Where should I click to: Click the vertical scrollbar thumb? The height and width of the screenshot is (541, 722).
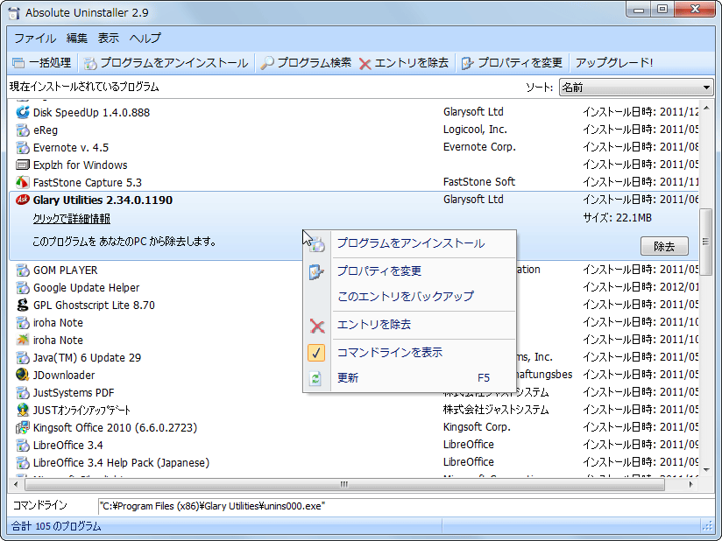(x=705, y=242)
